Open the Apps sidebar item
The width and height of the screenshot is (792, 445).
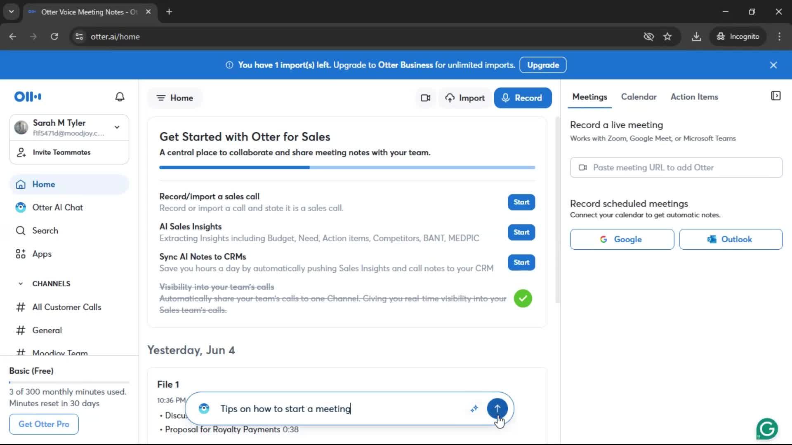pos(42,254)
